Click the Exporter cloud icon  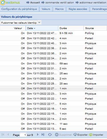click(x=75, y=135)
